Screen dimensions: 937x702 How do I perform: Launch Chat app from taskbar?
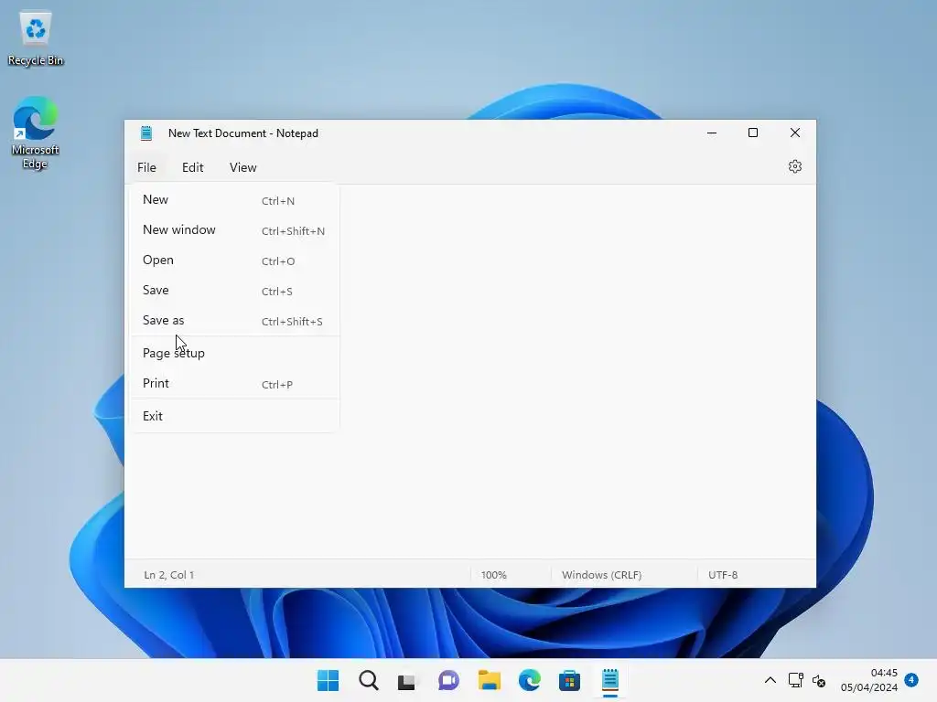[x=448, y=680]
